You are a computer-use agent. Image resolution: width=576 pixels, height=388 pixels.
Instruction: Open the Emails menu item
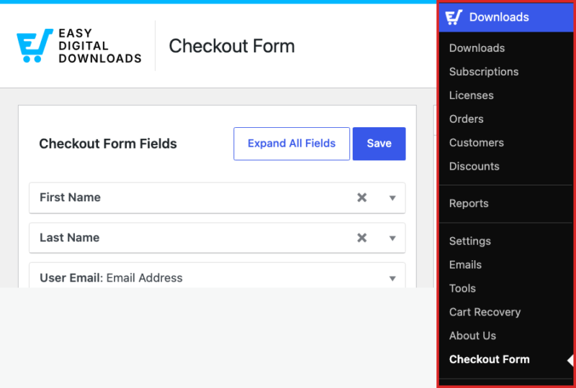[x=465, y=265]
